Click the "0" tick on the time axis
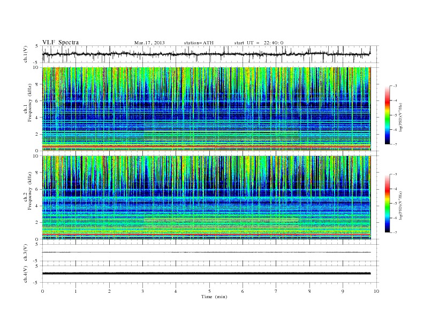Image resolution: width=424 pixels, height=327 pixels. 42,291
